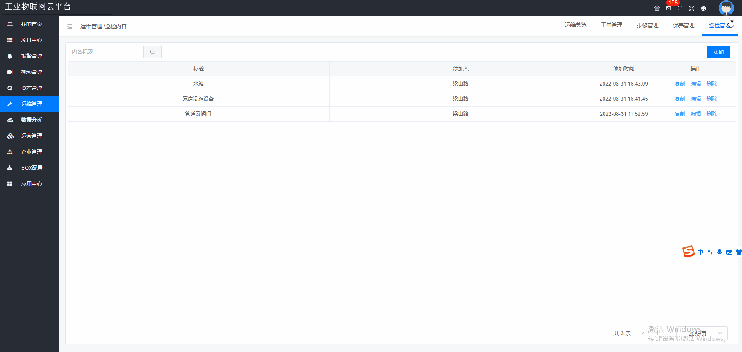This screenshot has width=742, height=352.
Task: Open the user avatar menu
Action: pos(726,8)
